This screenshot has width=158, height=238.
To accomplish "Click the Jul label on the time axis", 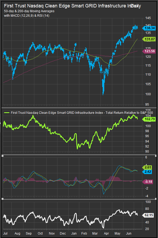I will [5, 233].
